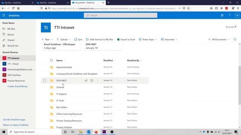Open Task View on taskbar
Image resolution: width=241 pixels, height=135 pixels.
(73, 132)
